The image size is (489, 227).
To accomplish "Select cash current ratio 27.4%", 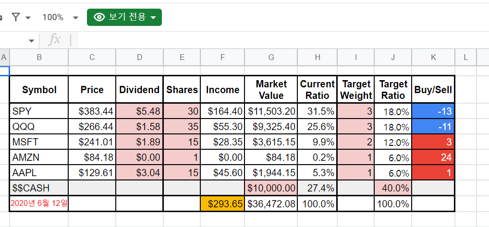I will click(317, 188).
